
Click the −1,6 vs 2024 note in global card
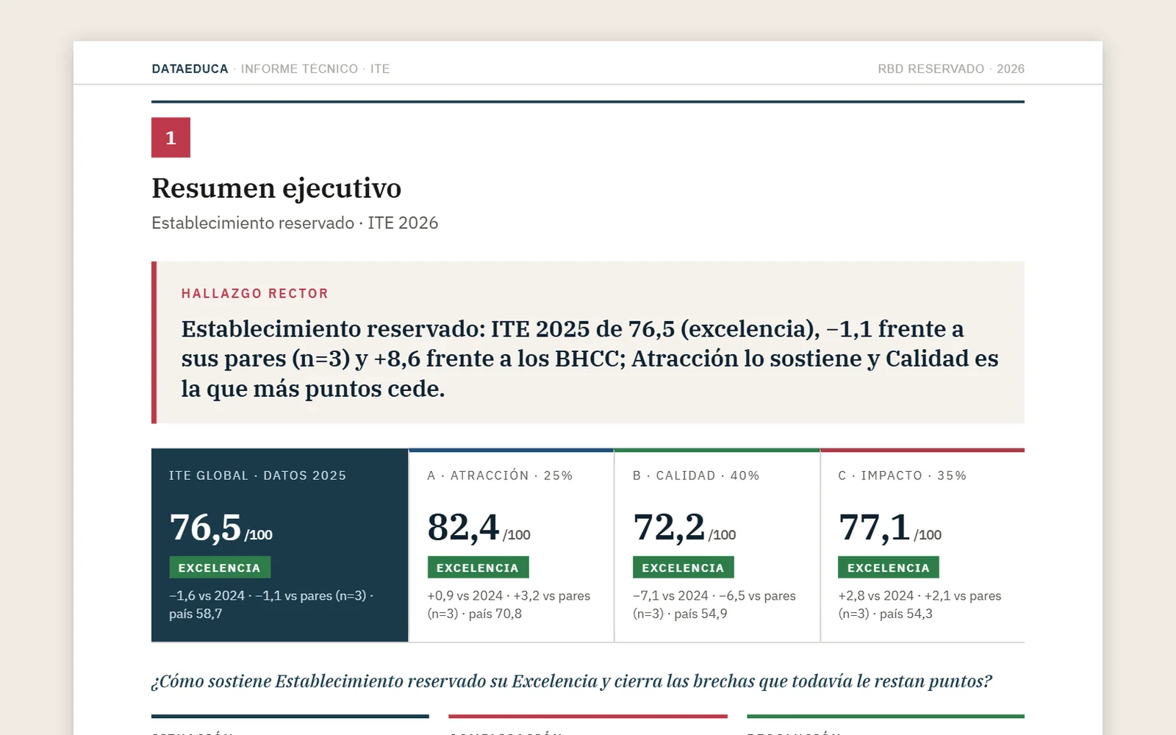(x=271, y=604)
